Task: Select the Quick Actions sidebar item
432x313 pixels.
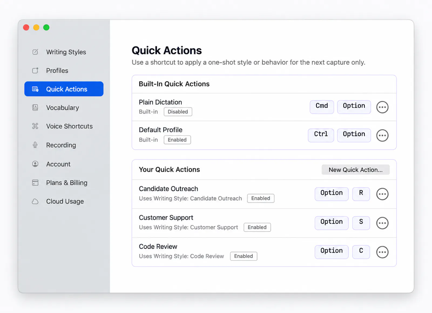Action: click(x=64, y=89)
